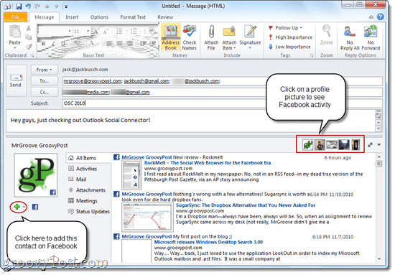Click SugarSync article preview thumbnail
This screenshot has width=395, height=275.
tap(148, 217)
